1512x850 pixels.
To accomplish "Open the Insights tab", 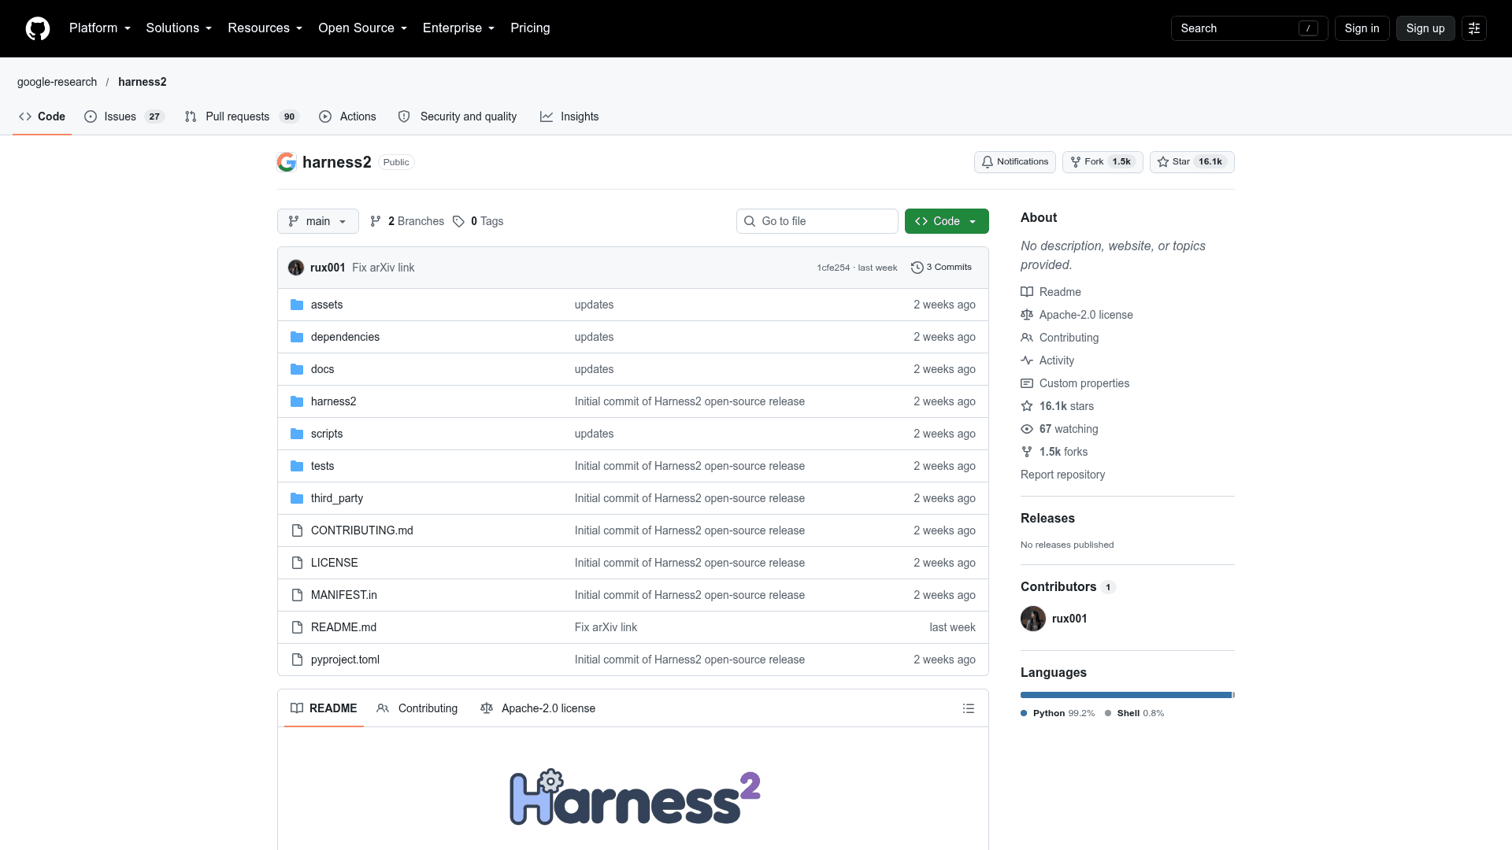I will [x=569, y=116].
